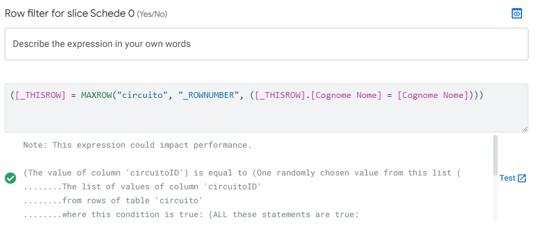Click the blue preview eye icon
Viewport: 536px width, 227px height.
[516, 14]
